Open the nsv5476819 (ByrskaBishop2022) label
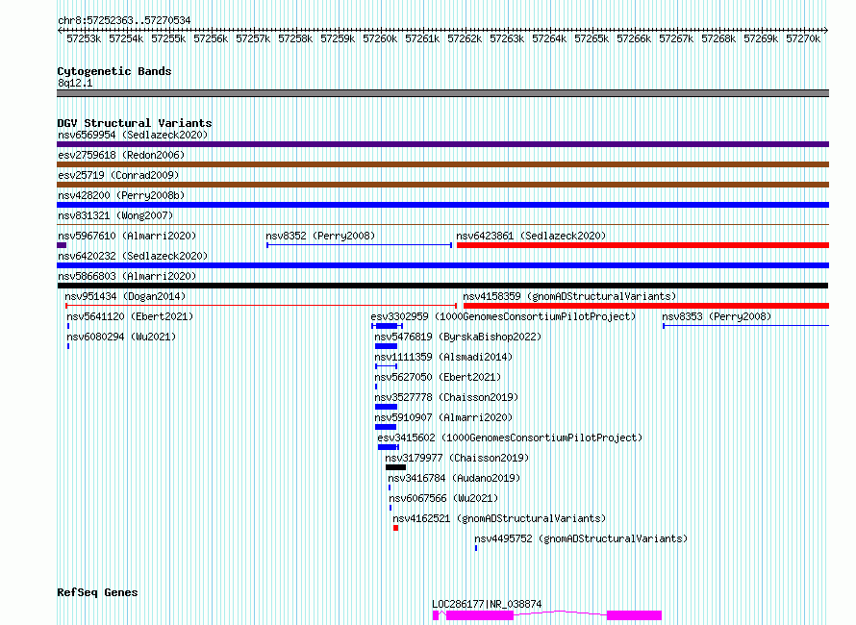Image resolution: width=856 pixels, height=625 pixels. coord(458,337)
